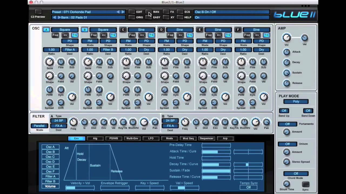This screenshot has width=346, height=194.
Task: Open Filter B FX A destination
Action: point(170,126)
